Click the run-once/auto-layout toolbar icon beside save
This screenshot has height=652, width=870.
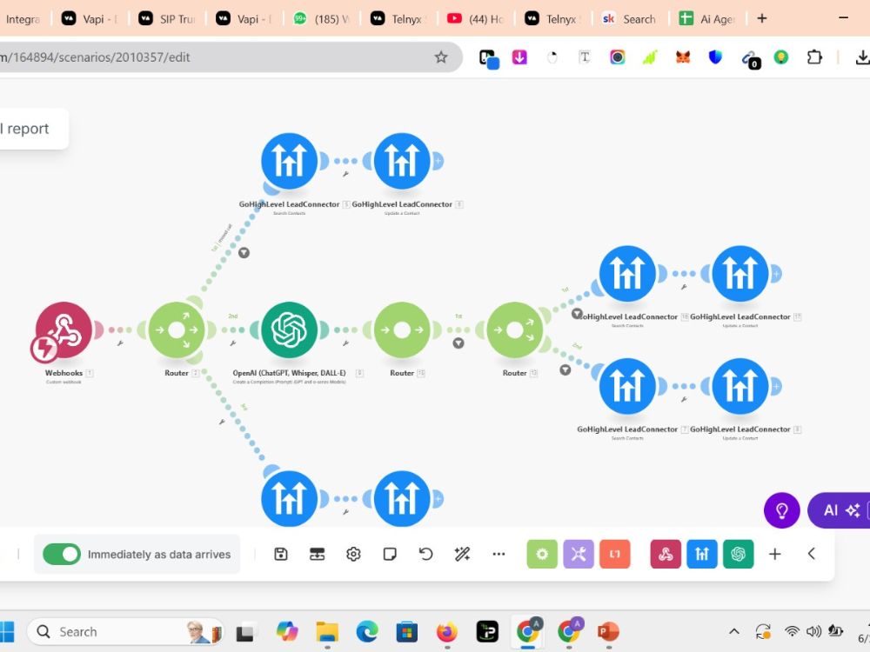point(317,554)
